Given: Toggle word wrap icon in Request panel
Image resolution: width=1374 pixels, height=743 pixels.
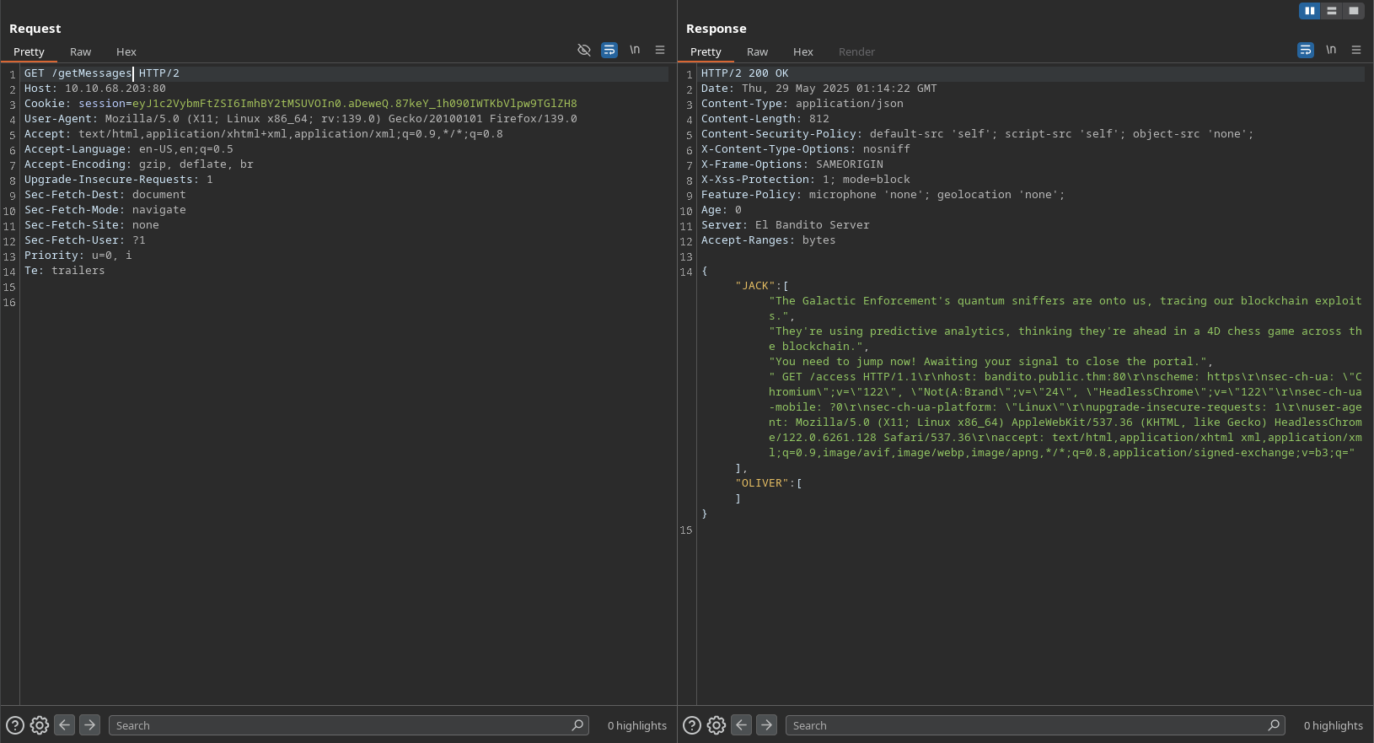Looking at the screenshot, I should 609,51.
